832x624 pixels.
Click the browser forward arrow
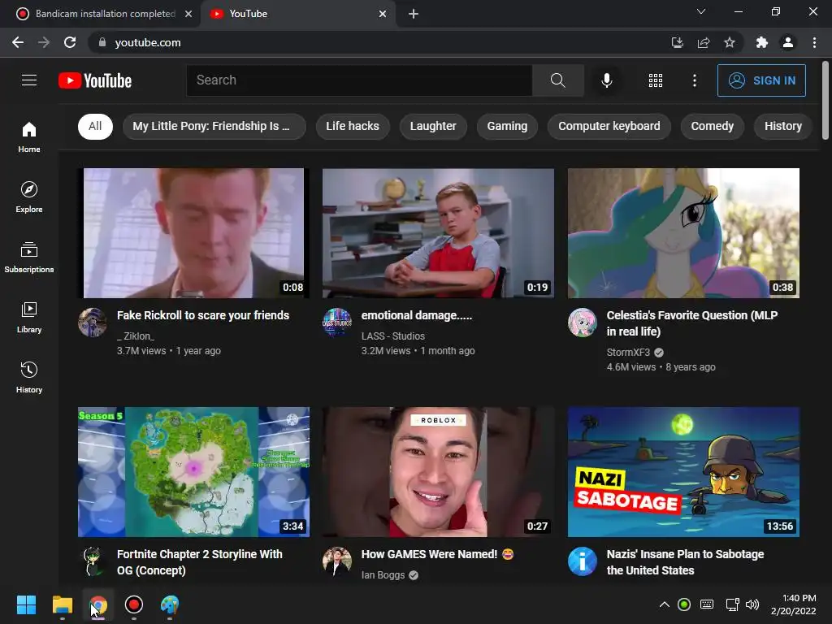click(44, 42)
